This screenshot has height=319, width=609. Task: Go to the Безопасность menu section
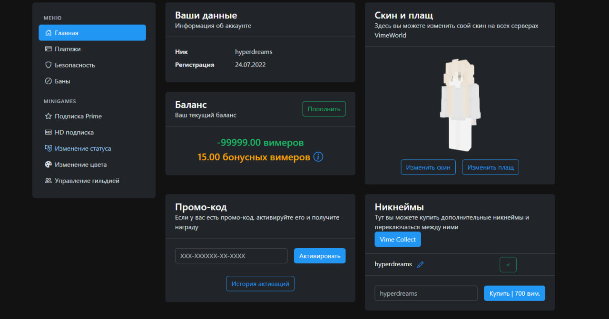click(x=75, y=65)
